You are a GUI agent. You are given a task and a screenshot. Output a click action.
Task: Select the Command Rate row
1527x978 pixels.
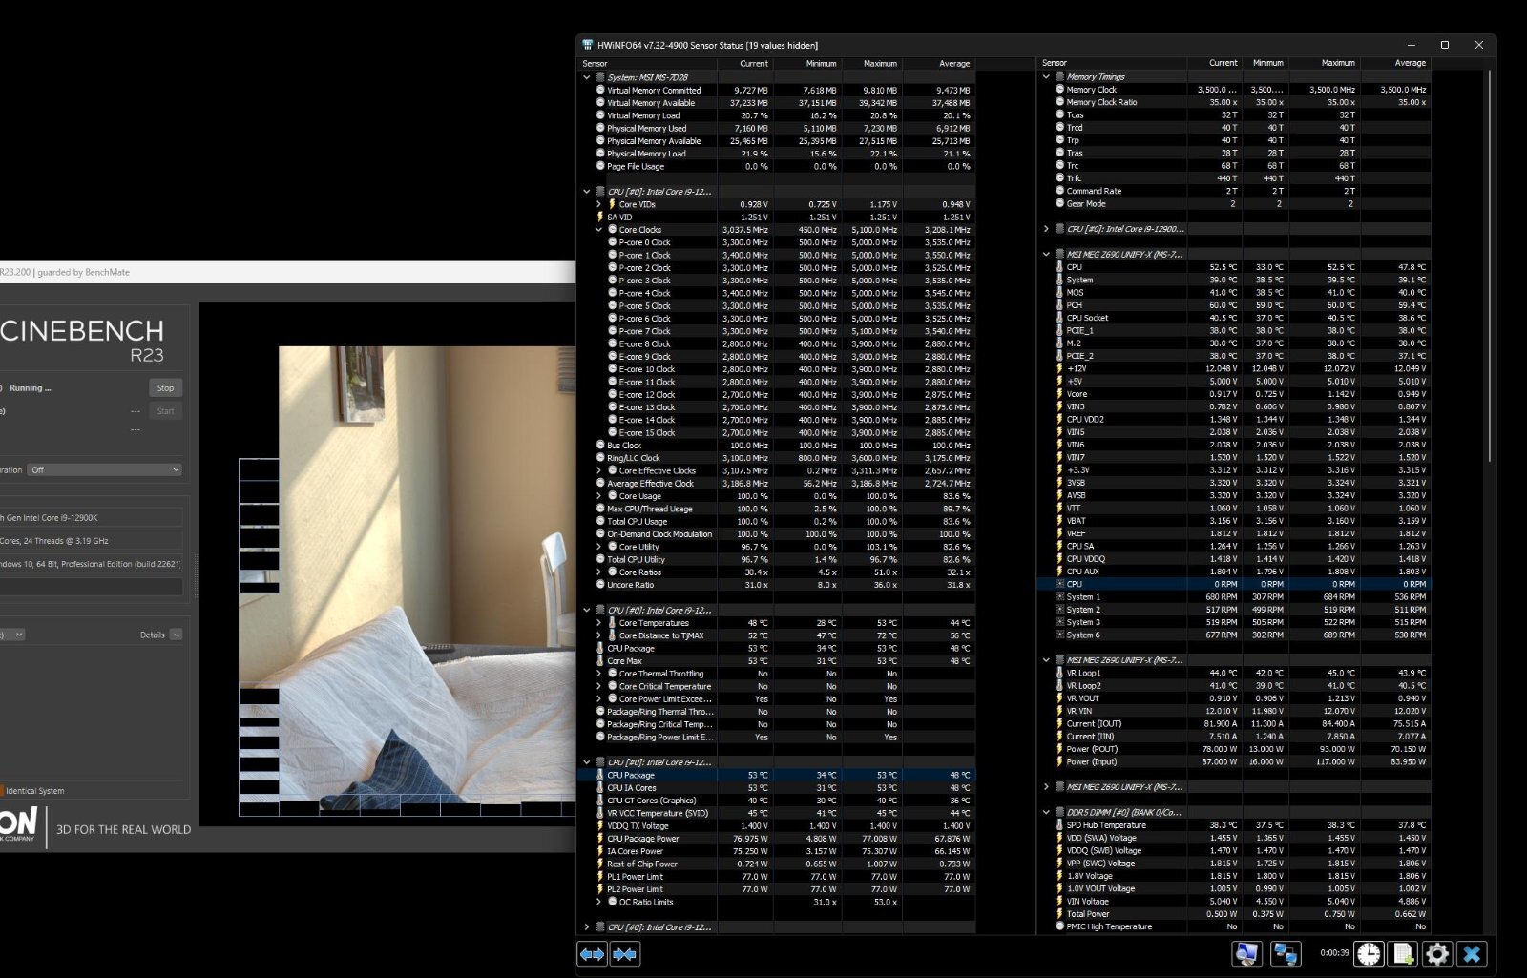pos(1235,191)
